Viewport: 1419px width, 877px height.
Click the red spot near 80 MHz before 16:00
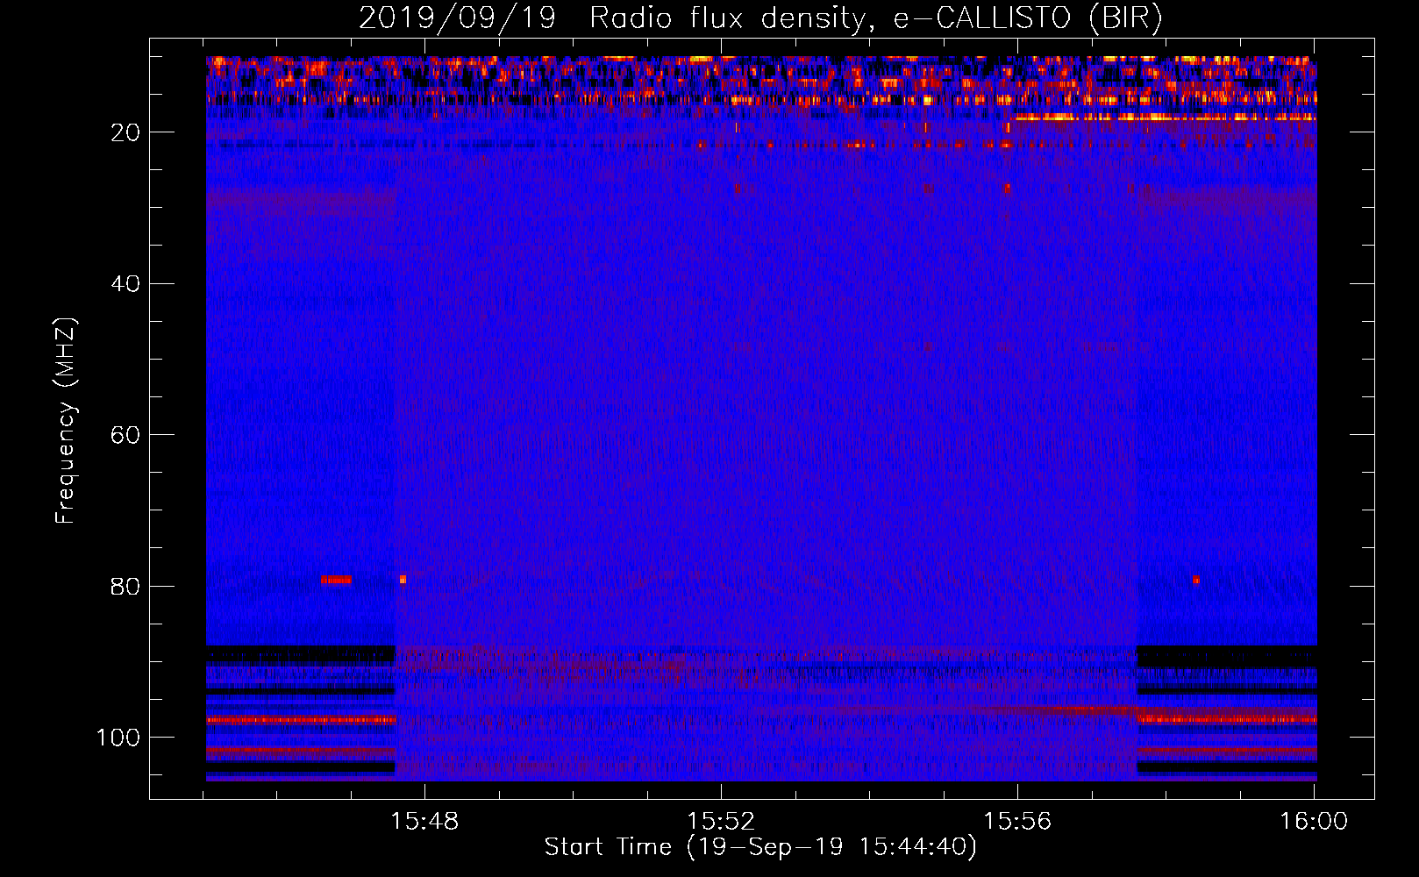(x=1195, y=580)
